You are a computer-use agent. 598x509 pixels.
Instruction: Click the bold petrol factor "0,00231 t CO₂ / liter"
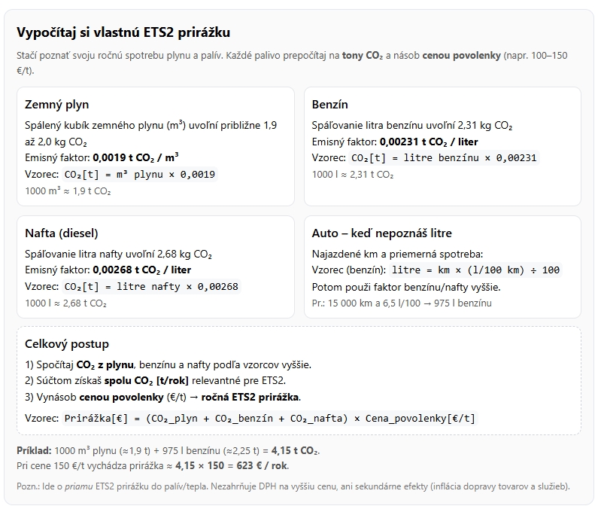pyautogui.click(x=429, y=142)
